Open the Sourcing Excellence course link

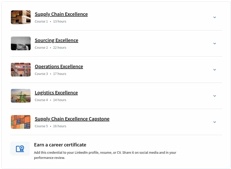pos(56,40)
